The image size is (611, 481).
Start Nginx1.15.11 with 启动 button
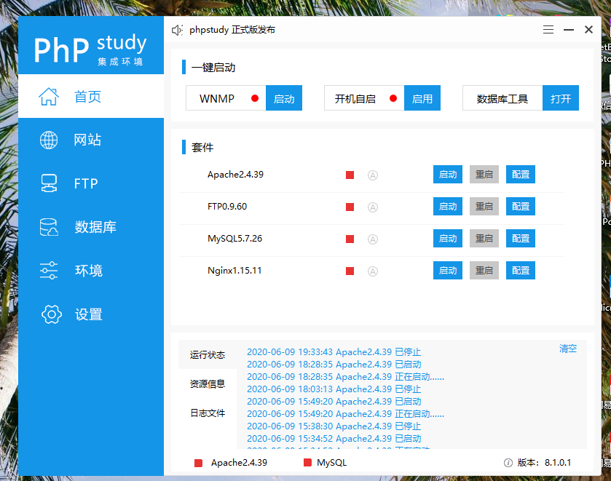[x=448, y=270]
